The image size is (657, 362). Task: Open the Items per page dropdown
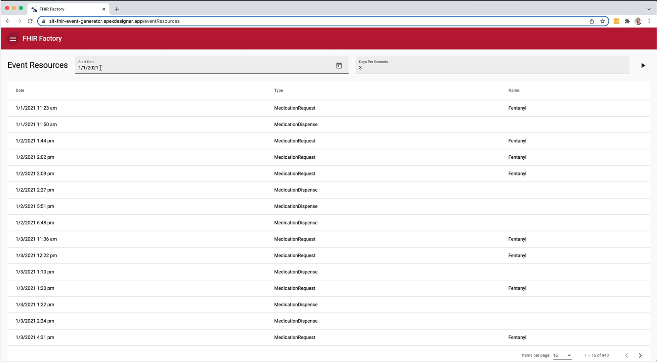pos(562,355)
